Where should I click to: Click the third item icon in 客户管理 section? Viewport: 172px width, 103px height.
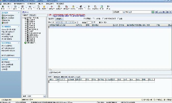pyautogui.click(x=3, y=20)
